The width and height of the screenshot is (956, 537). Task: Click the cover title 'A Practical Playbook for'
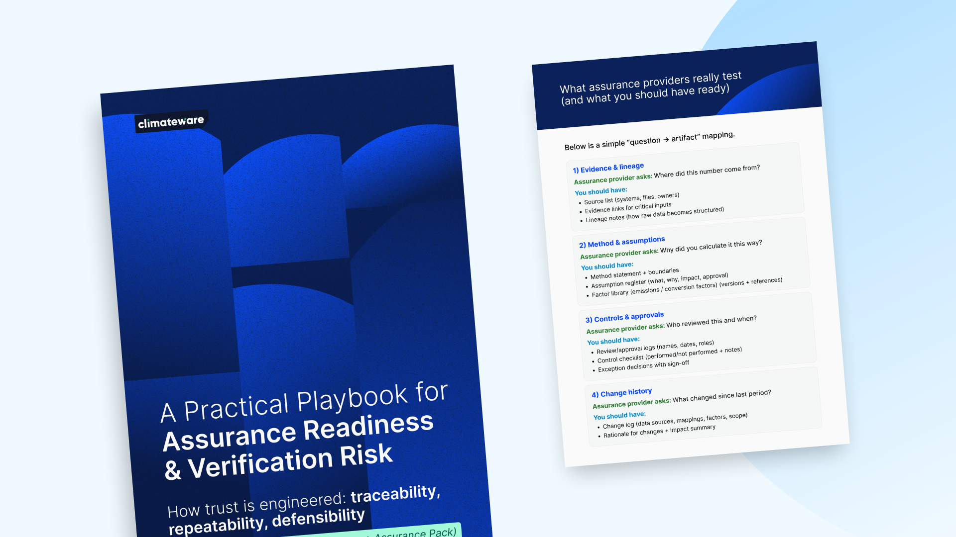coord(304,402)
